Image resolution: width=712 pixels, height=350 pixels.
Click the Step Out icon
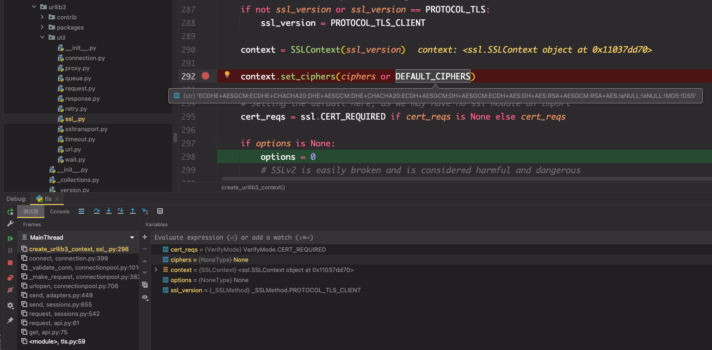coord(133,211)
